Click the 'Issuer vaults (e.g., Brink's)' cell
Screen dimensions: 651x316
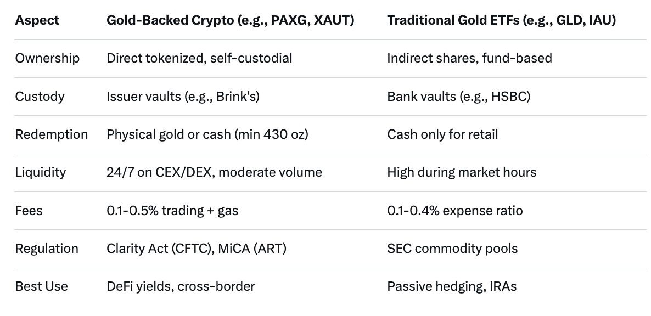[183, 97]
